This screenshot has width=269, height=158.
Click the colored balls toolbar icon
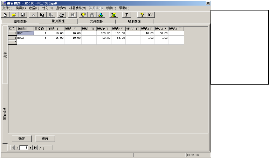click(x=101, y=15)
